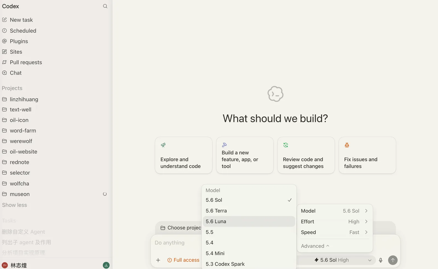Open the Model submenu row
The height and width of the screenshot is (269, 438).
click(335, 211)
